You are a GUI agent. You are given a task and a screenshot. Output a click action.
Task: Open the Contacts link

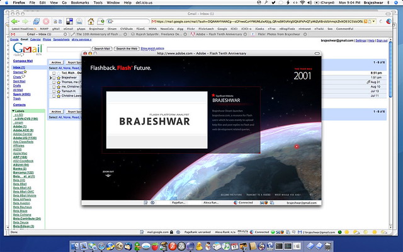point(20,105)
